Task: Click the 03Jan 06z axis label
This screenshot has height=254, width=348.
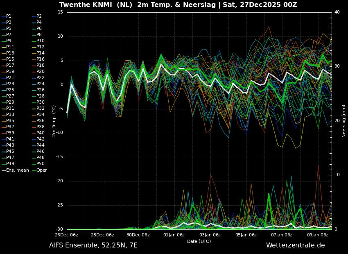Action: pos(210,235)
